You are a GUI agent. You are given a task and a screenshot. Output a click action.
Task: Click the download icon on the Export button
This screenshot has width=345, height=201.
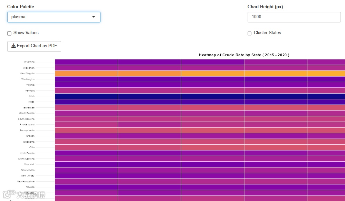[x=13, y=46]
